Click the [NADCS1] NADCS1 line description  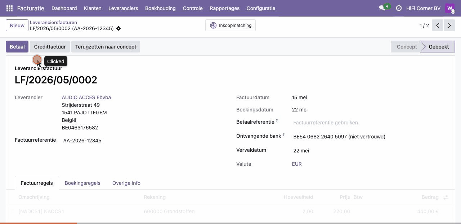coord(41,211)
